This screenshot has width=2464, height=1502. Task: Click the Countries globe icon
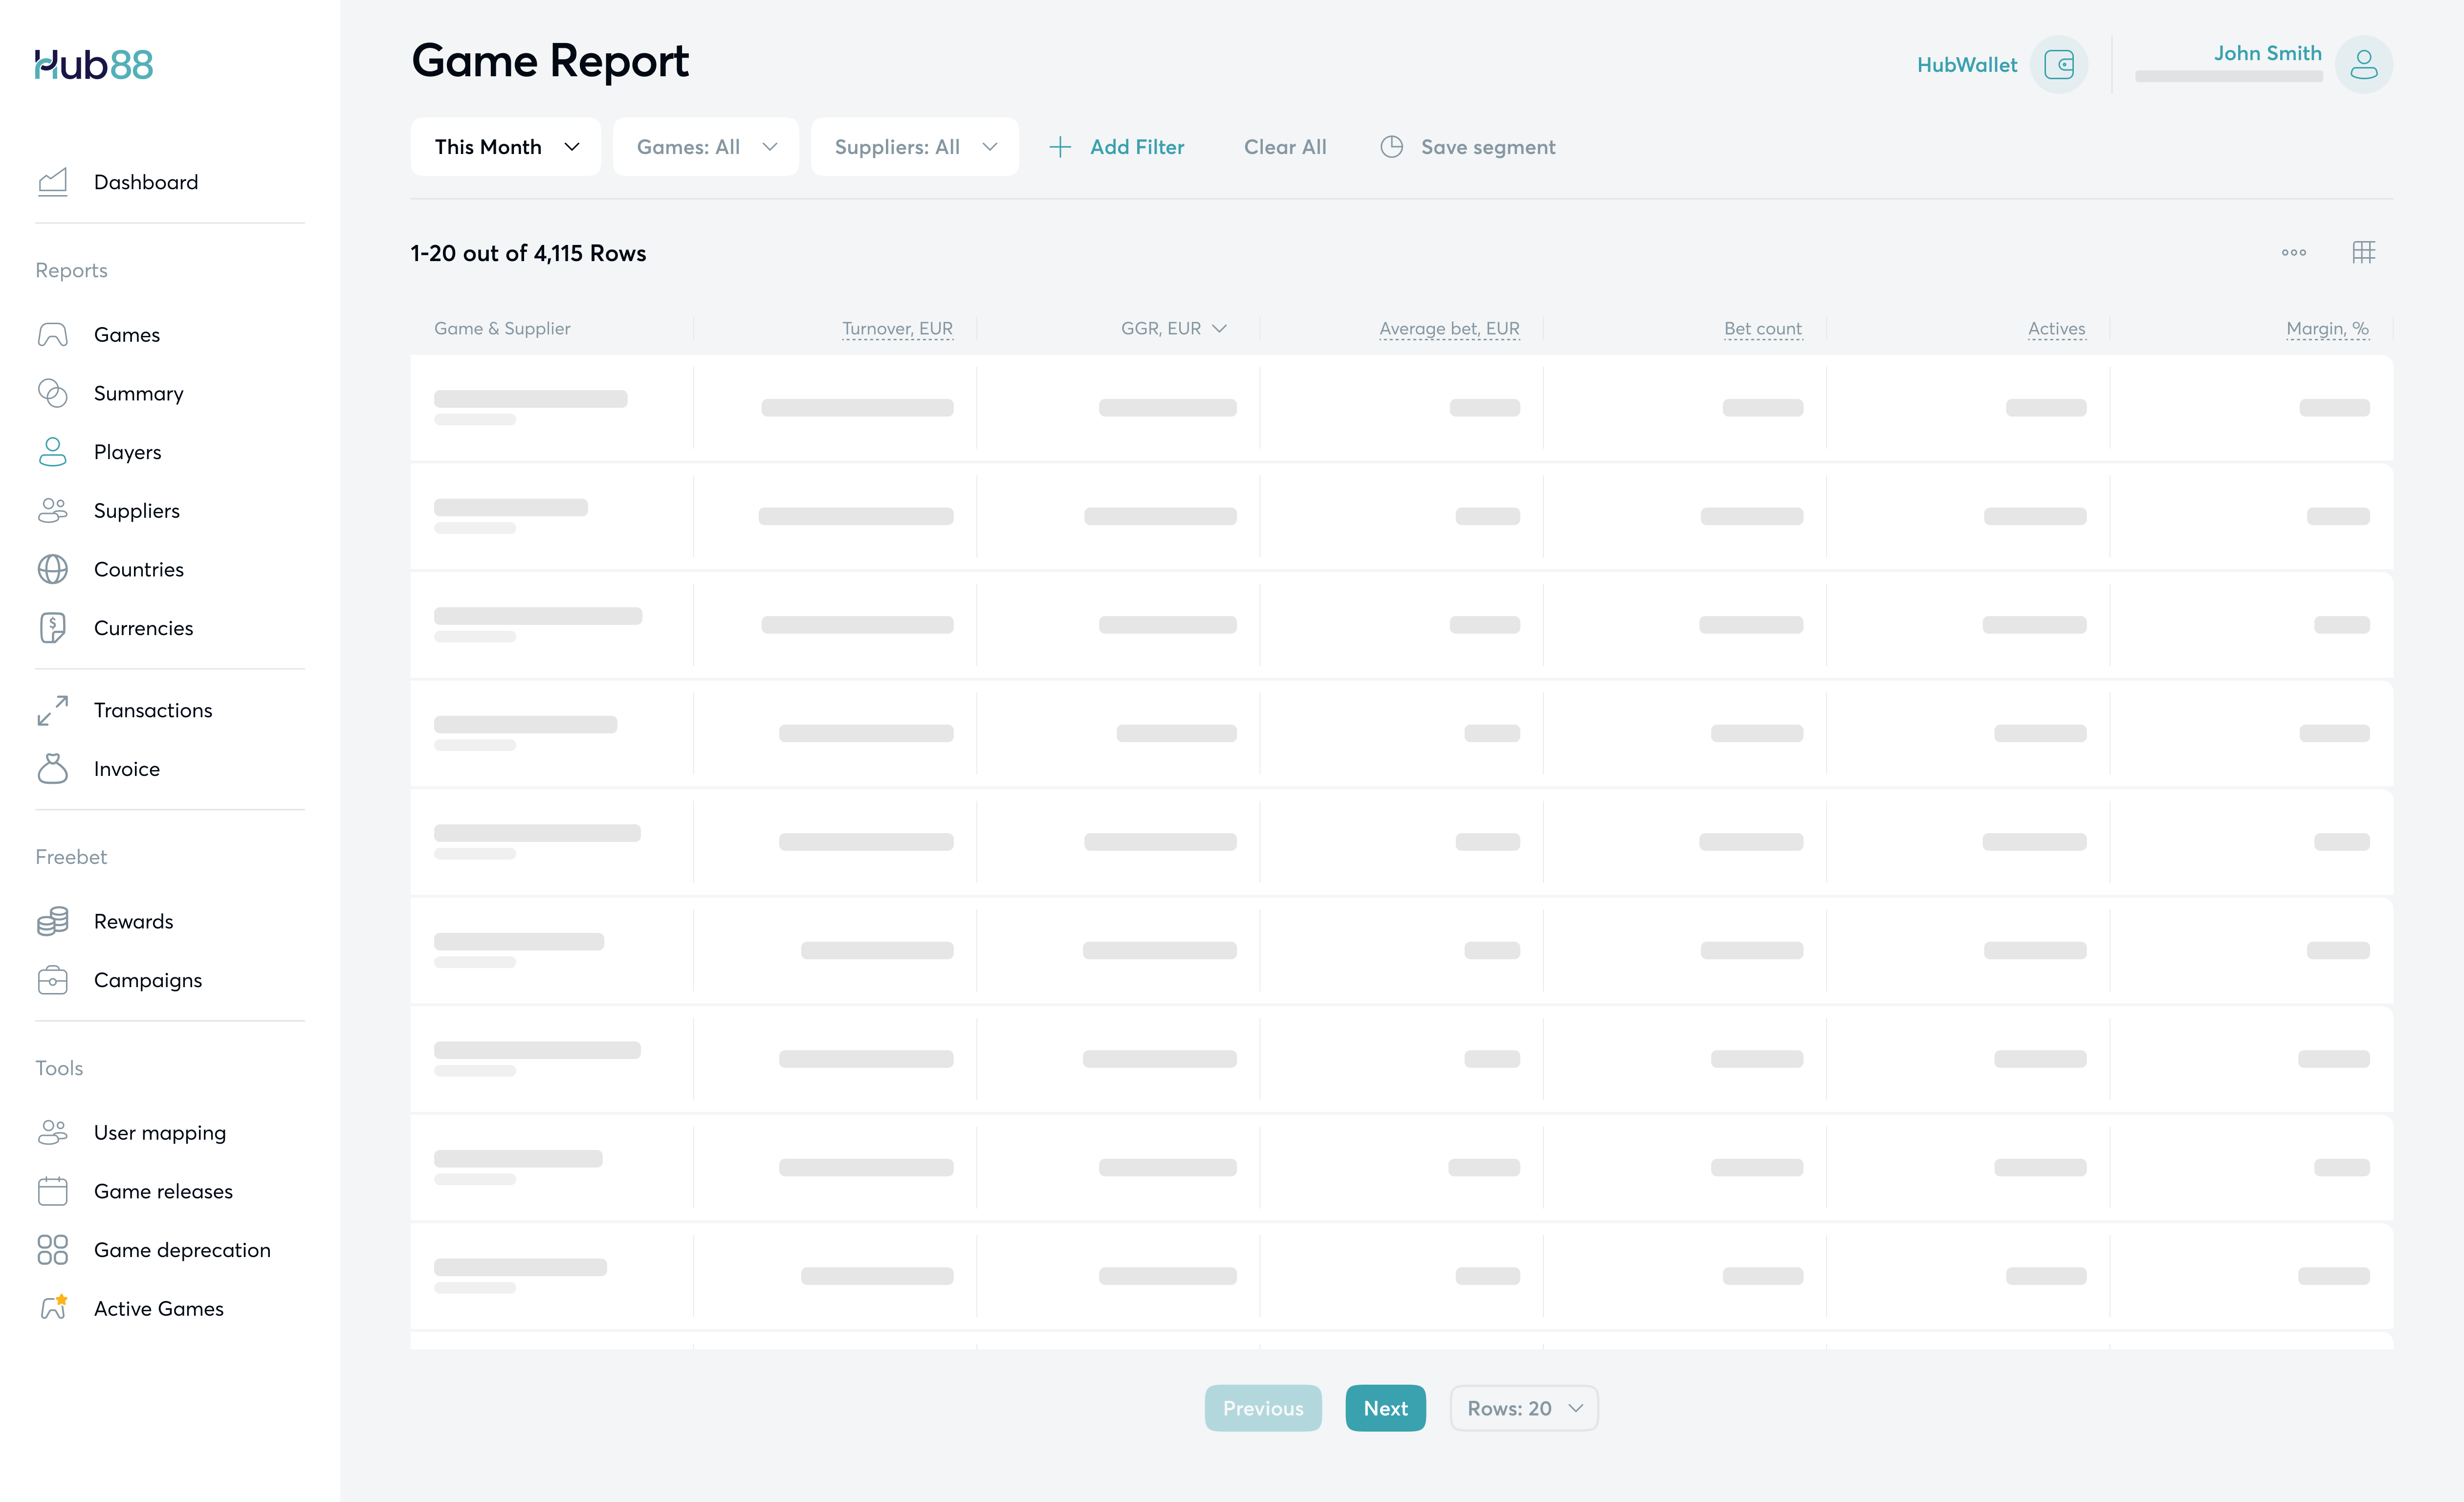52,569
